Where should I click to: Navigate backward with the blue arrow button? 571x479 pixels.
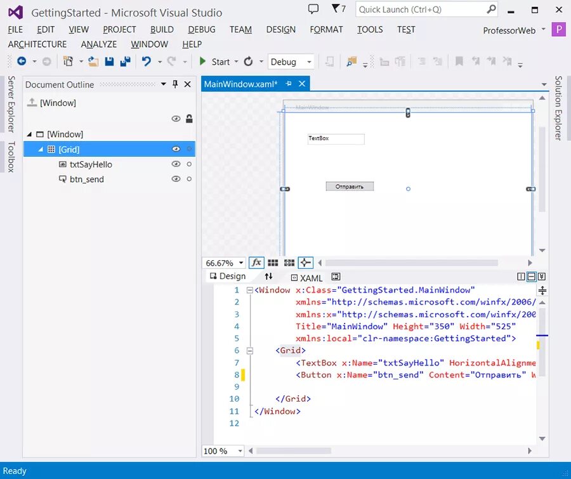(x=22, y=61)
